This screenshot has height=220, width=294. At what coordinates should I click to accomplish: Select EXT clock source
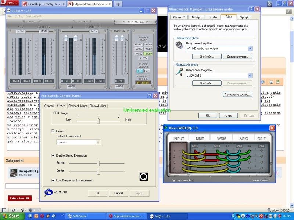click(x=147, y=71)
